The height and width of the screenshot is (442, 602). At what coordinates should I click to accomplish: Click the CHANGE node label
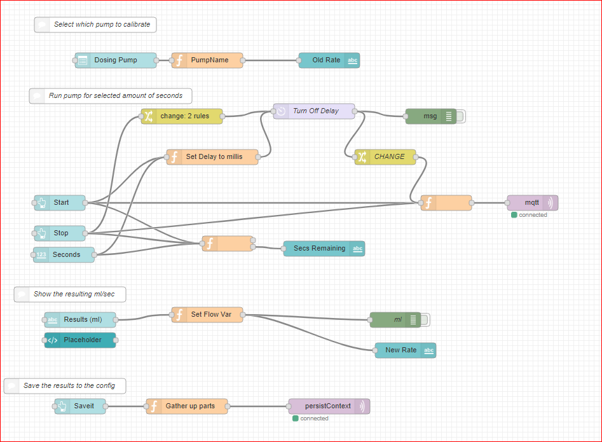[389, 156]
